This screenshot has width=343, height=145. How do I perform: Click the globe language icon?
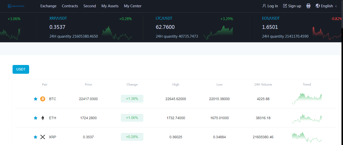tap(318, 6)
